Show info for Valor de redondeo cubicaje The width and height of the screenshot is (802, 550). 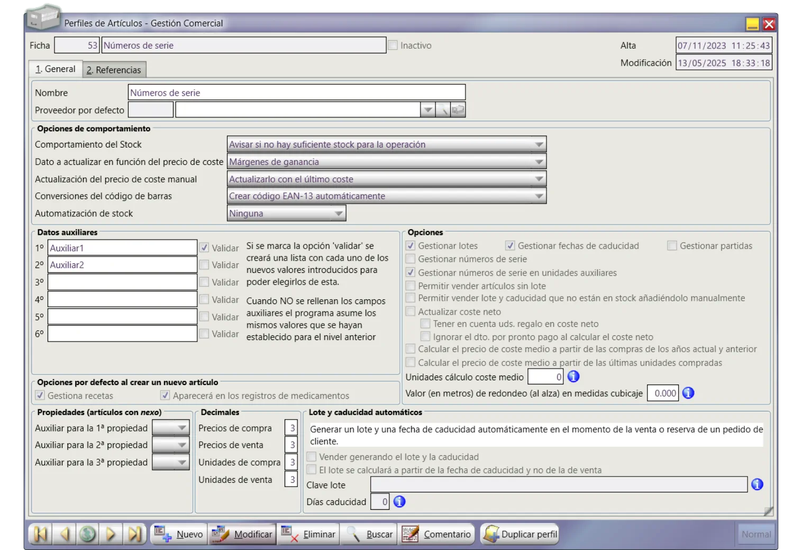[688, 393]
